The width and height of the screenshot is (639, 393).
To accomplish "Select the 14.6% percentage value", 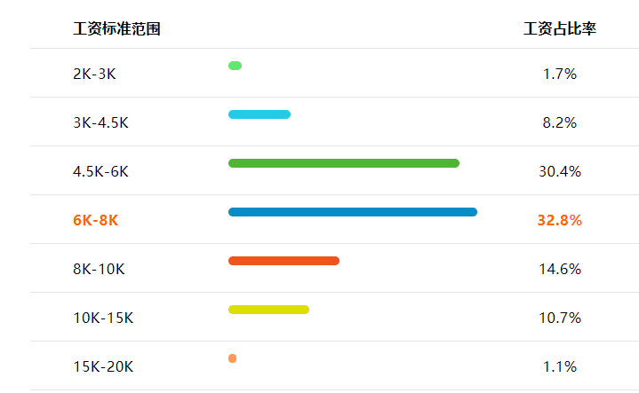I will [560, 270].
